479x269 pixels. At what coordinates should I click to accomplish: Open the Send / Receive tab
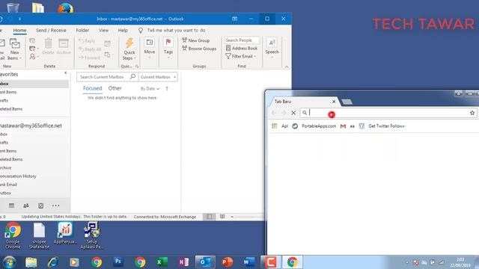click(x=51, y=30)
